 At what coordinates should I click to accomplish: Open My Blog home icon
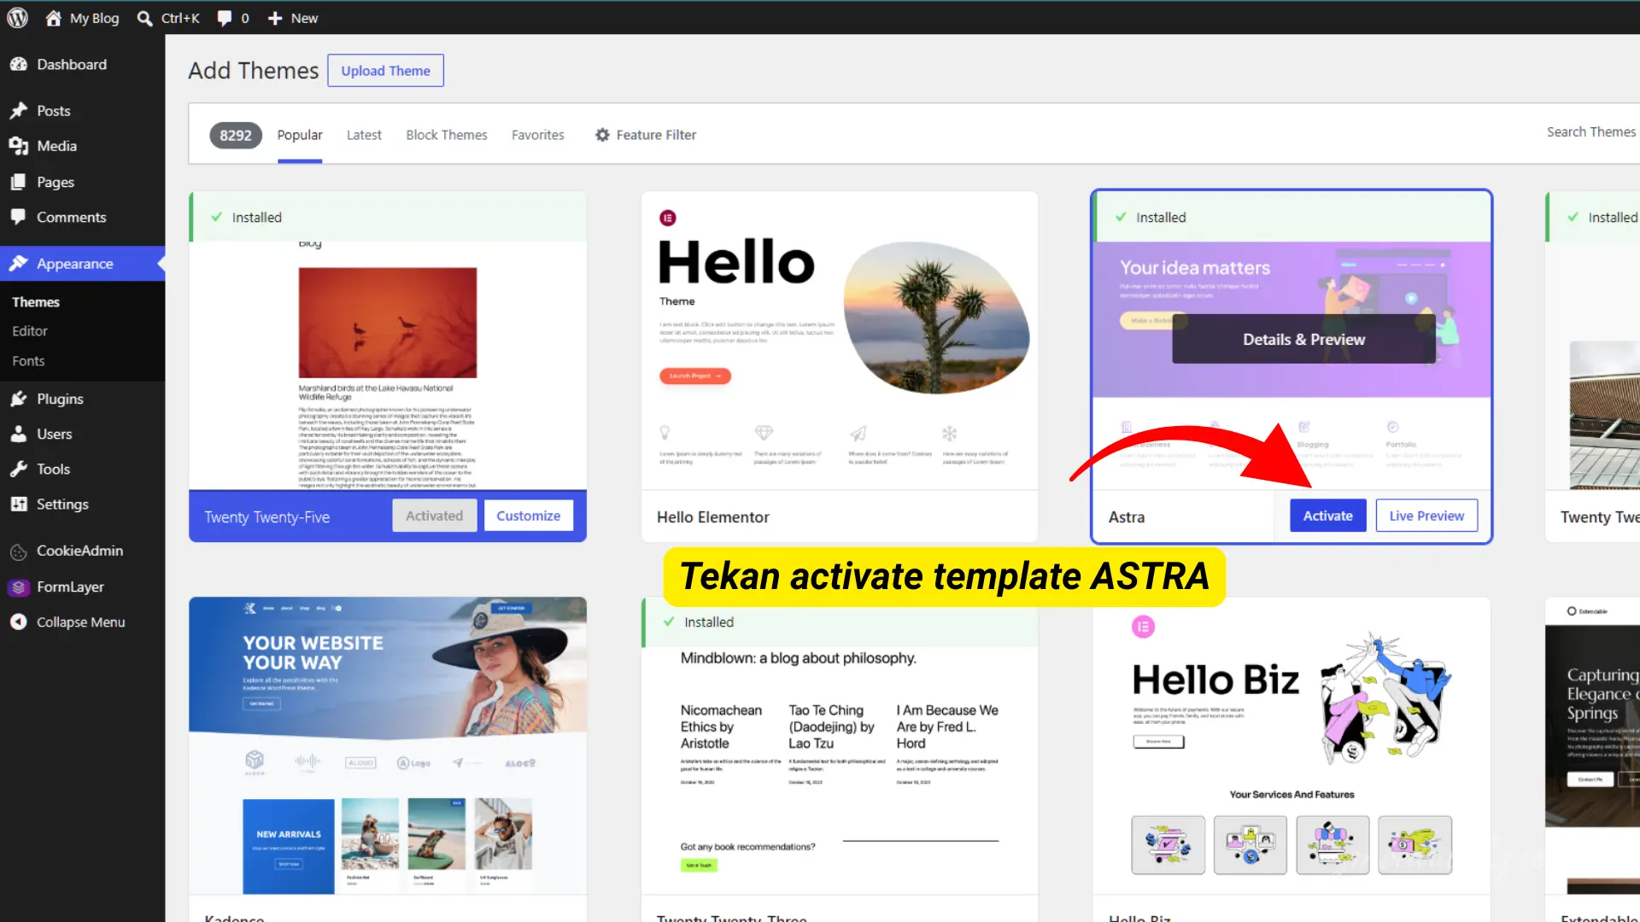(54, 18)
